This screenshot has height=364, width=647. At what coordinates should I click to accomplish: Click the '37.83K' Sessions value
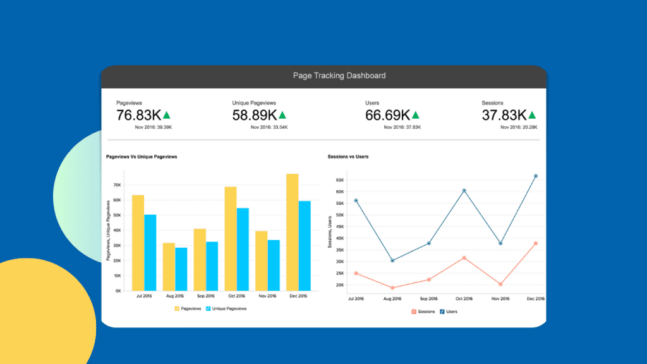pyautogui.click(x=504, y=115)
